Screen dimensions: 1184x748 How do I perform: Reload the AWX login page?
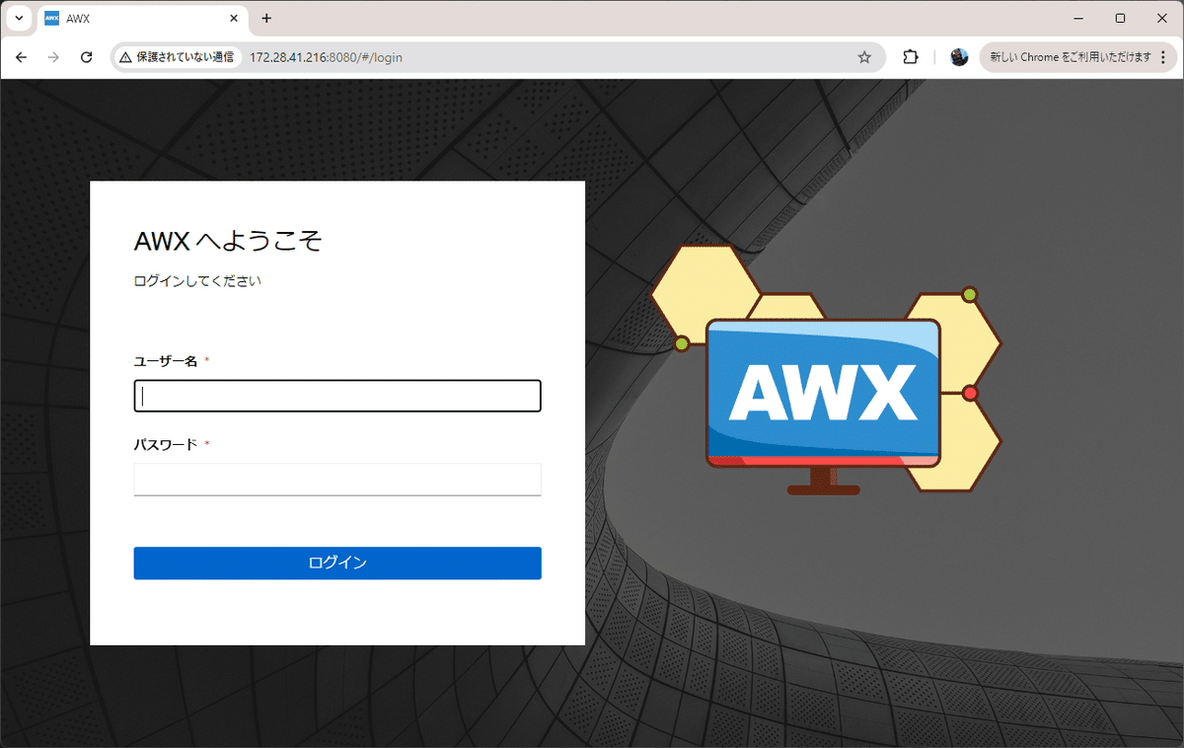pos(86,57)
